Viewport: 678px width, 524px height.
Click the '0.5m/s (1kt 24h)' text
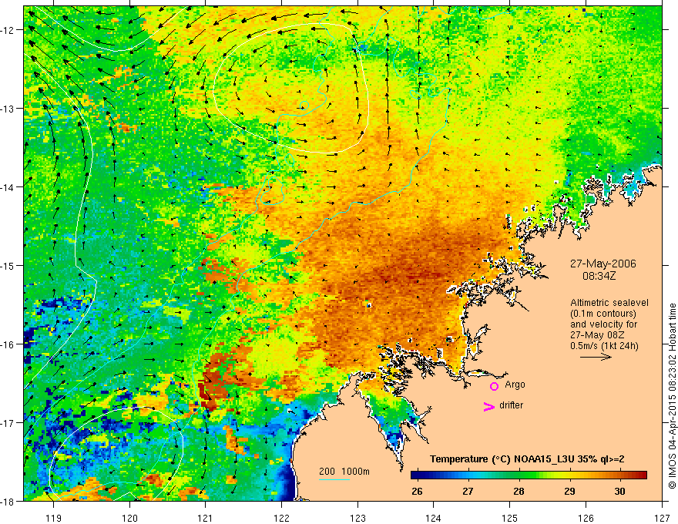click(604, 345)
